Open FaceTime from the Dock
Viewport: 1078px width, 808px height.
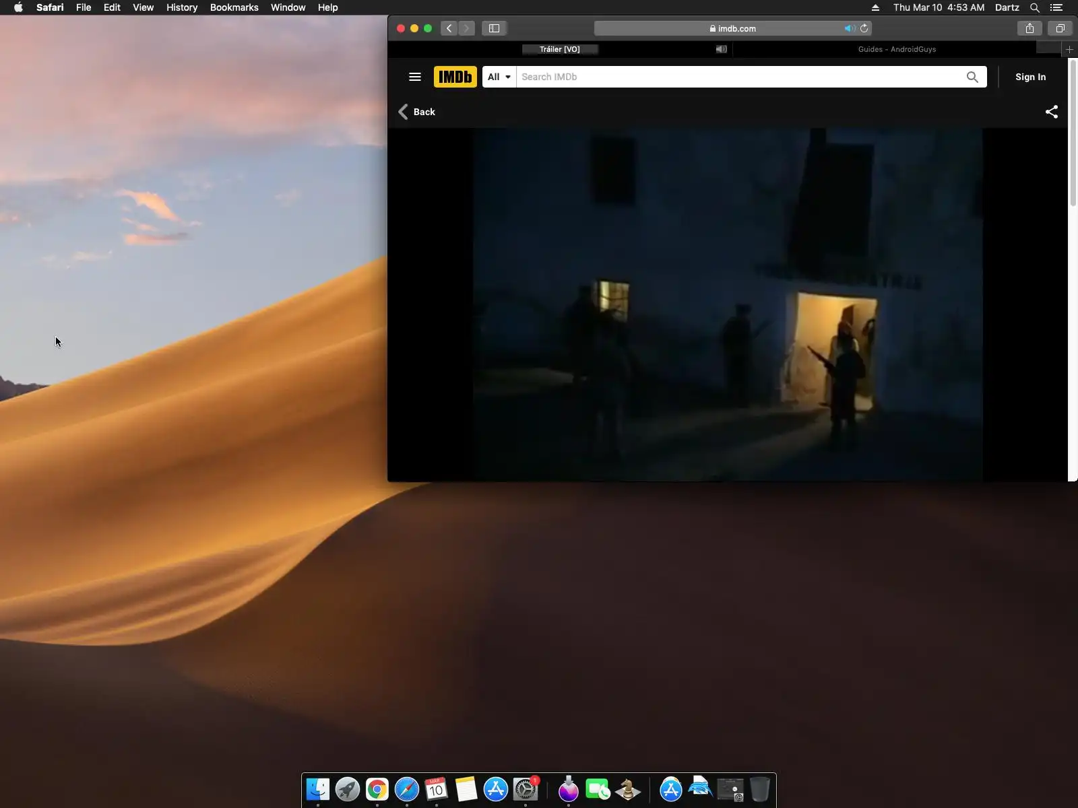click(x=598, y=789)
